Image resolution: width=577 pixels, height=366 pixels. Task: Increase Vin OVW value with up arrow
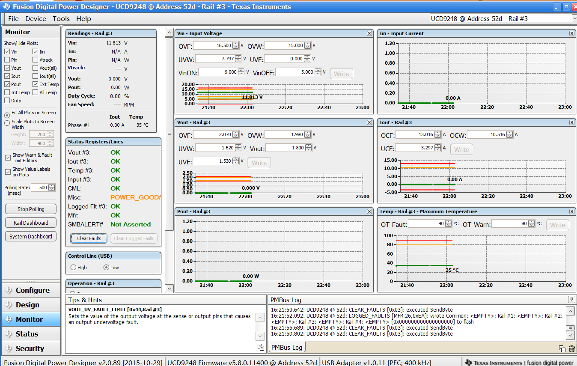(307, 44)
